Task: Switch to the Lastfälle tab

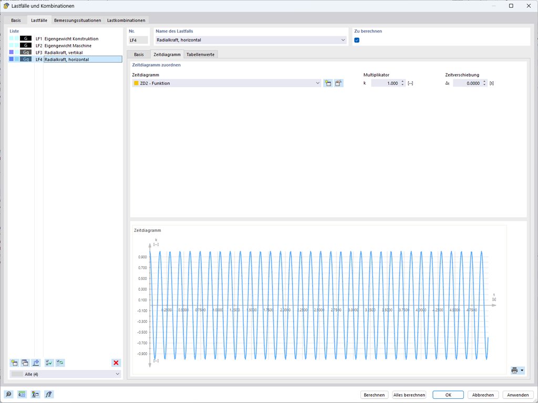Action: tap(39, 20)
